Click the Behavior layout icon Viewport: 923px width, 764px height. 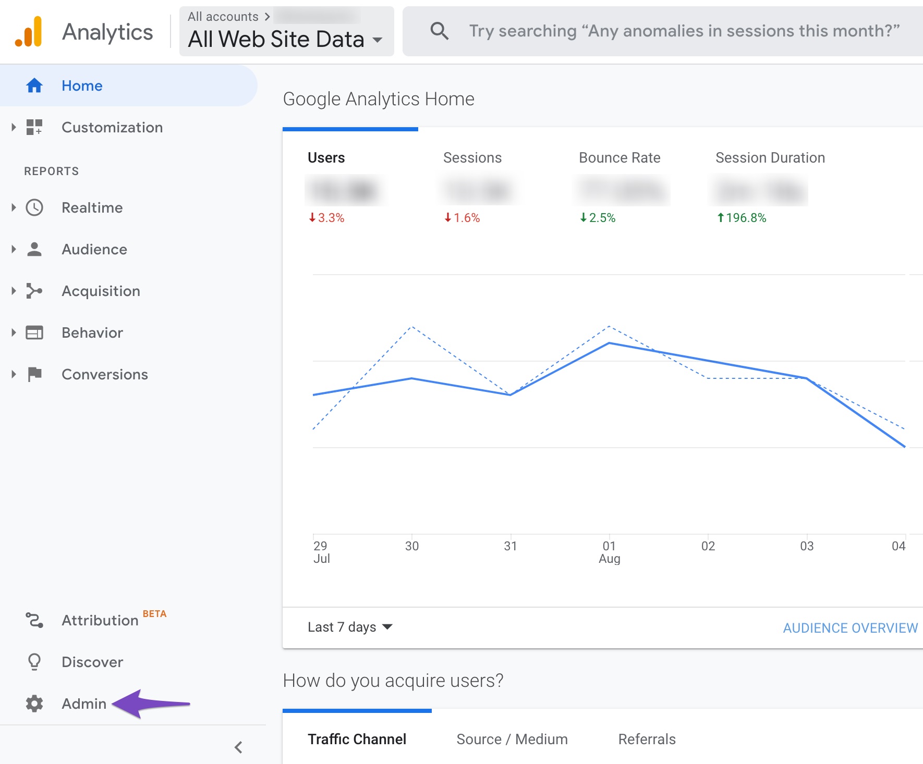click(34, 332)
